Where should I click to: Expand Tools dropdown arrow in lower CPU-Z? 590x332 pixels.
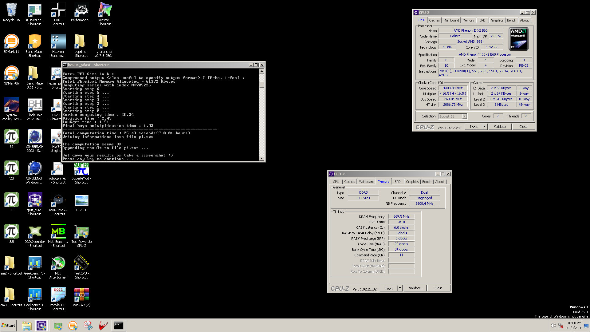(400, 288)
